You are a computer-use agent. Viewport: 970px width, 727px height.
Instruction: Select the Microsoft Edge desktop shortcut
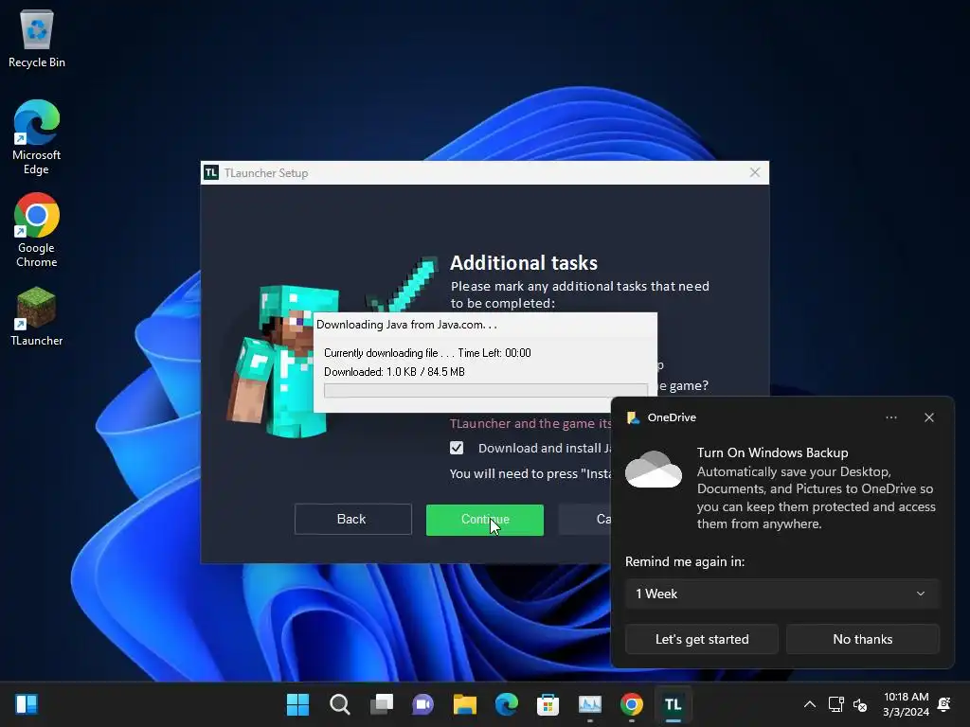(37, 137)
